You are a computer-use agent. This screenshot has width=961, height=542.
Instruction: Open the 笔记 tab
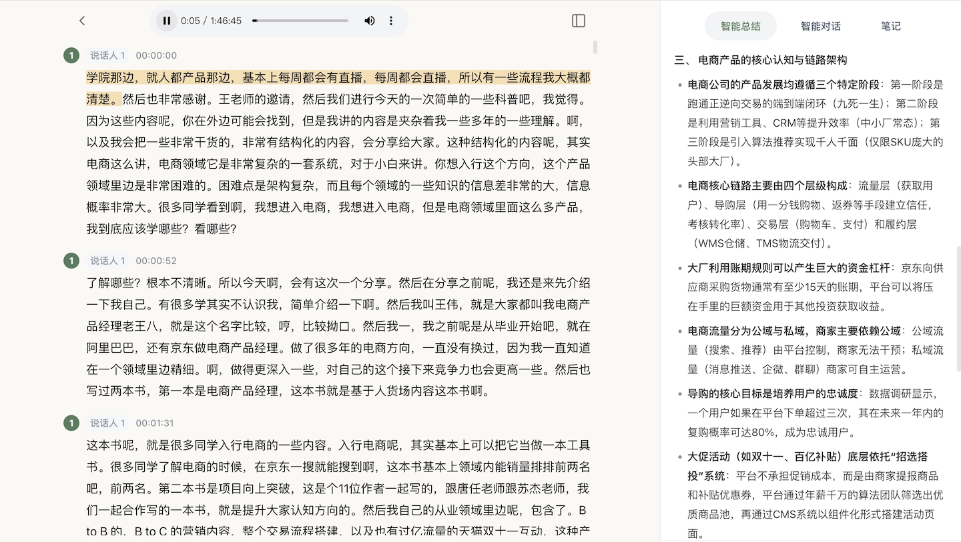[890, 26]
